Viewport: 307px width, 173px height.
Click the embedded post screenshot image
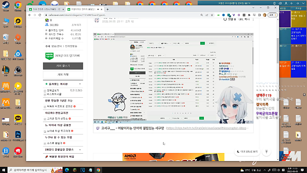pos(173,78)
